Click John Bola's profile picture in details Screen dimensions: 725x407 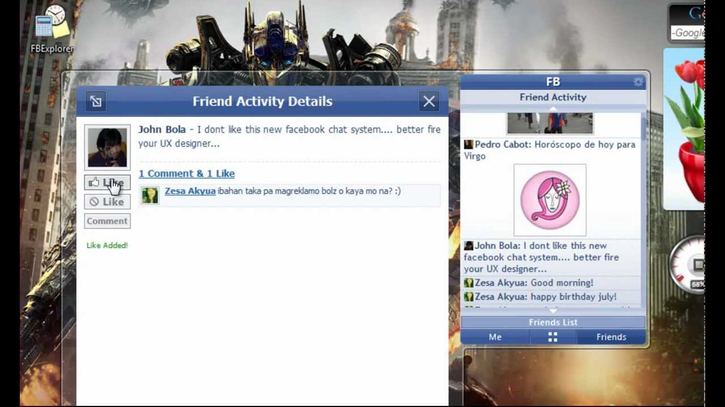click(x=107, y=147)
